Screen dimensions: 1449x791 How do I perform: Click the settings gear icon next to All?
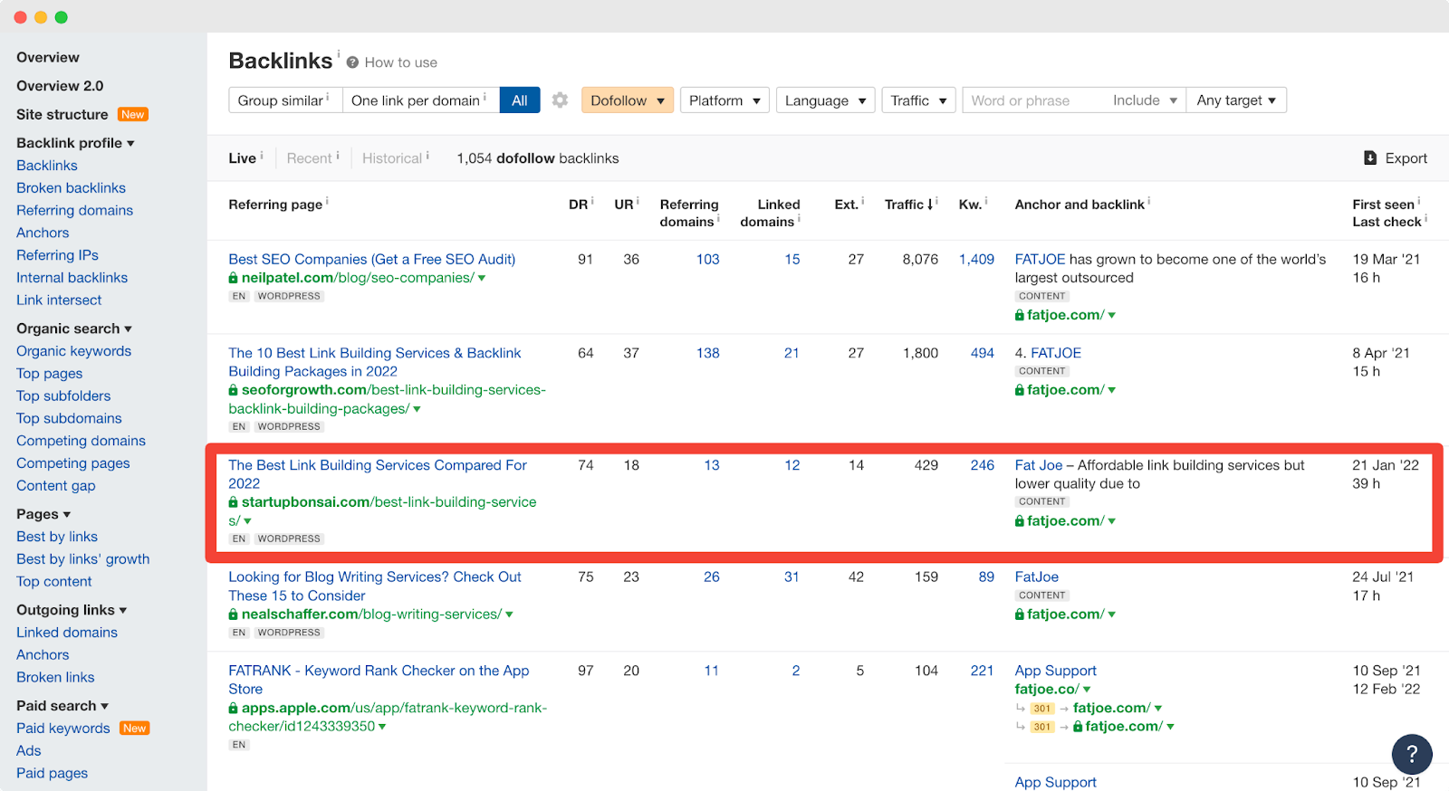click(560, 100)
